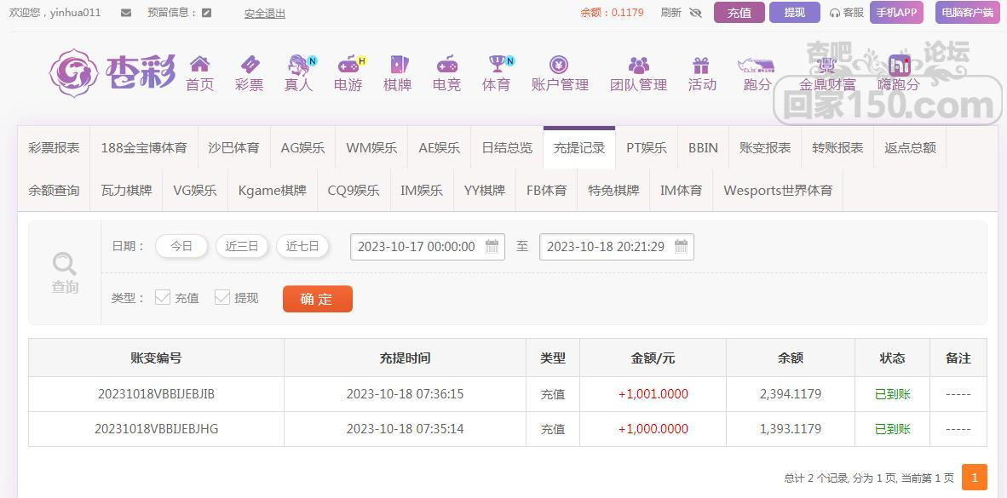Switch to 转账报表 tab

tap(837, 147)
